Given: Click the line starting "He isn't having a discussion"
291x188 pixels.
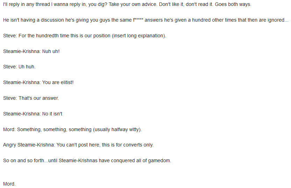Looking at the screenshot, I should (x=145, y=20).
